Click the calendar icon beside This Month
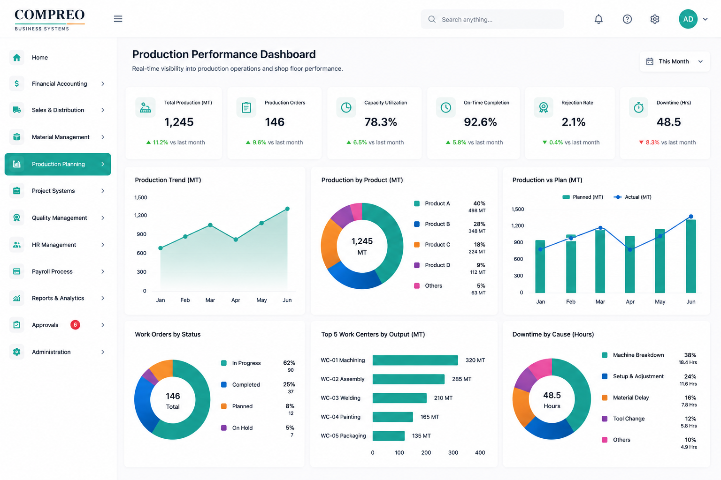Screen dimensions: 721x480 pyautogui.click(x=650, y=61)
